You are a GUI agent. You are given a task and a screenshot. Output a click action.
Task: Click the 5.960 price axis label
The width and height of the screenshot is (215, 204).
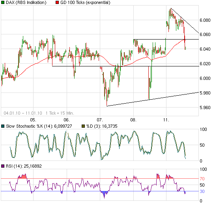(205, 108)
